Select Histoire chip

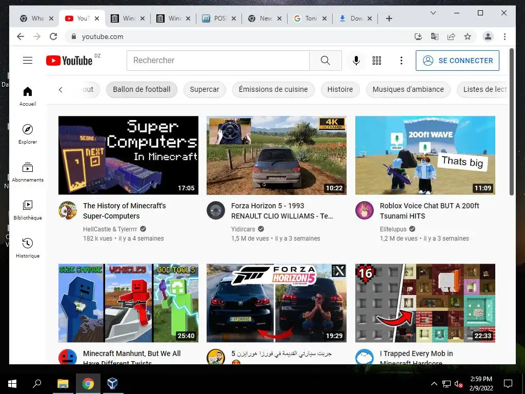coord(340,89)
